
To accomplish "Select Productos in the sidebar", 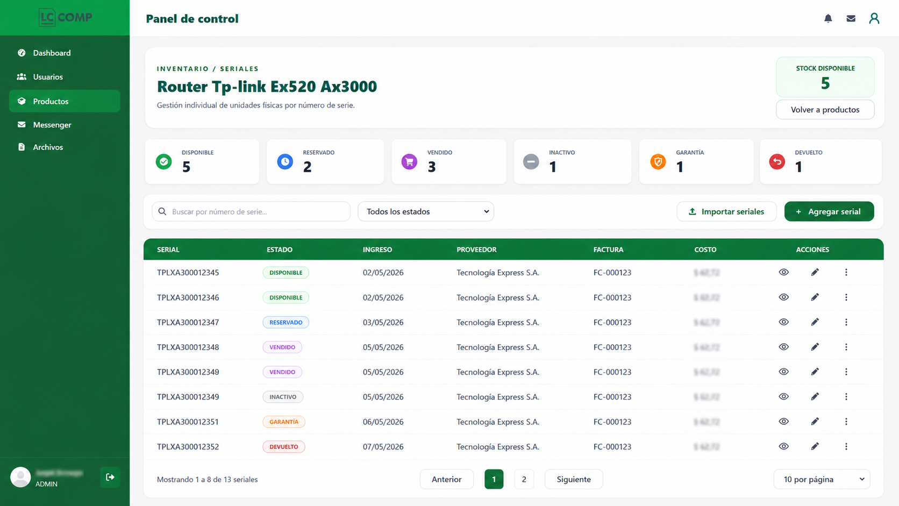I will 65,101.
